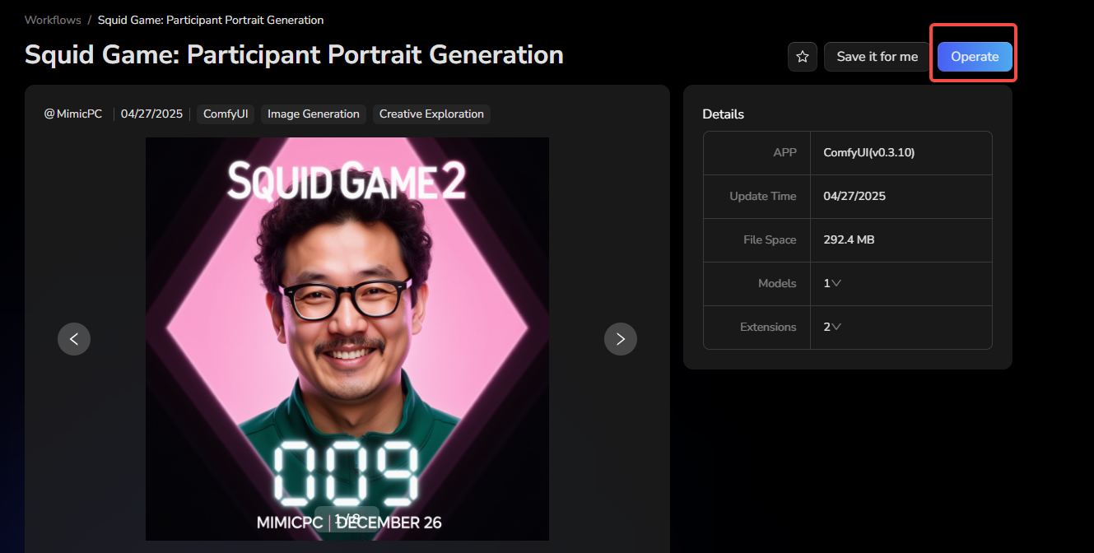The height and width of the screenshot is (553, 1094).
Task: Advance to the next carousel image
Action: [621, 338]
